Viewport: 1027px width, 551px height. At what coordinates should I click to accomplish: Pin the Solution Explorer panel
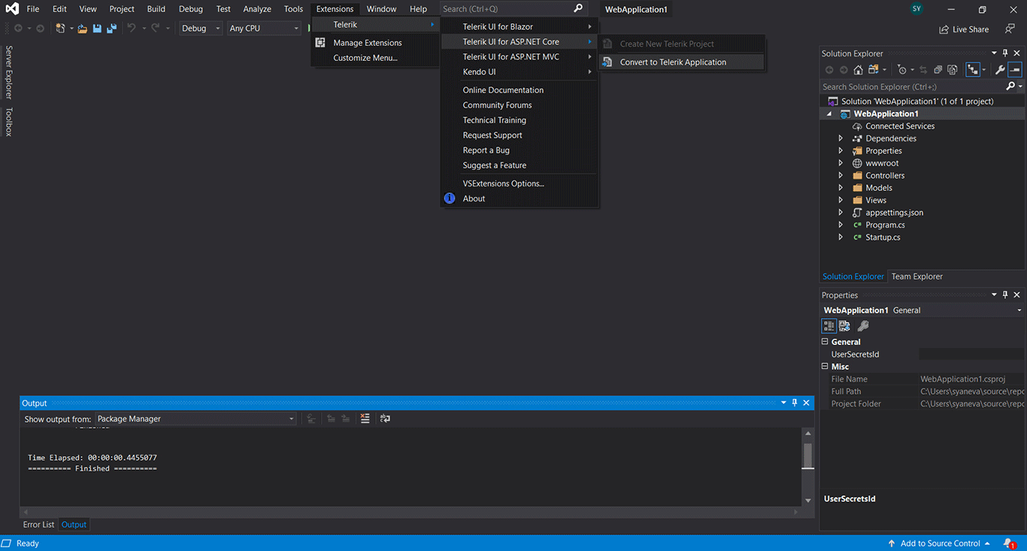pyautogui.click(x=1005, y=53)
